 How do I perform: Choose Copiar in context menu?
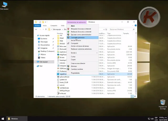[73, 59]
